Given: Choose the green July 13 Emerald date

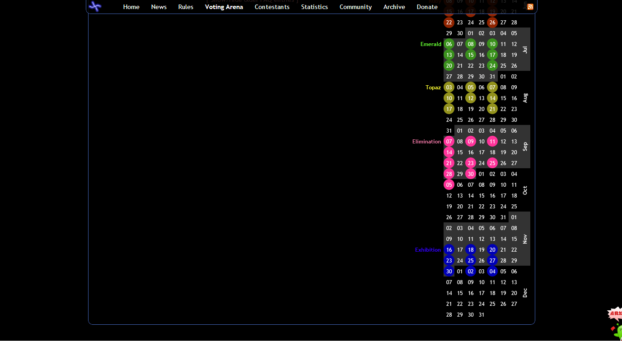Looking at the screenshot, I should [449, 55].
